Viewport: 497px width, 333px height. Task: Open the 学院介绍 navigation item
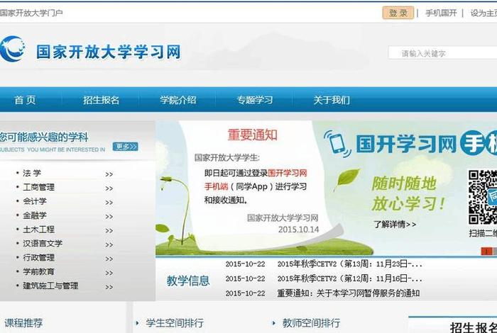click(177, 100)
